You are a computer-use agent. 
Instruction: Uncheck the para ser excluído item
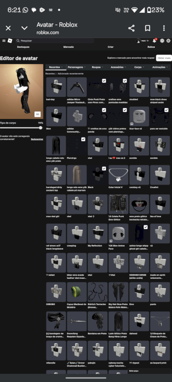point(166,110)
